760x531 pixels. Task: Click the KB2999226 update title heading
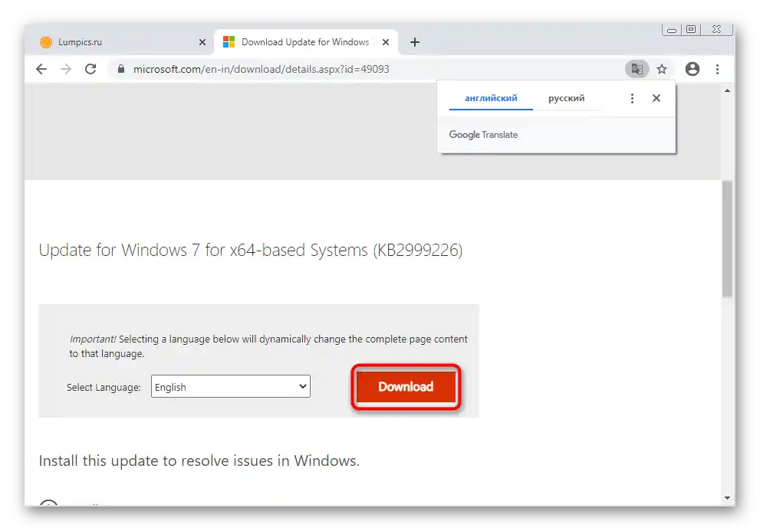tap(251, 251)
